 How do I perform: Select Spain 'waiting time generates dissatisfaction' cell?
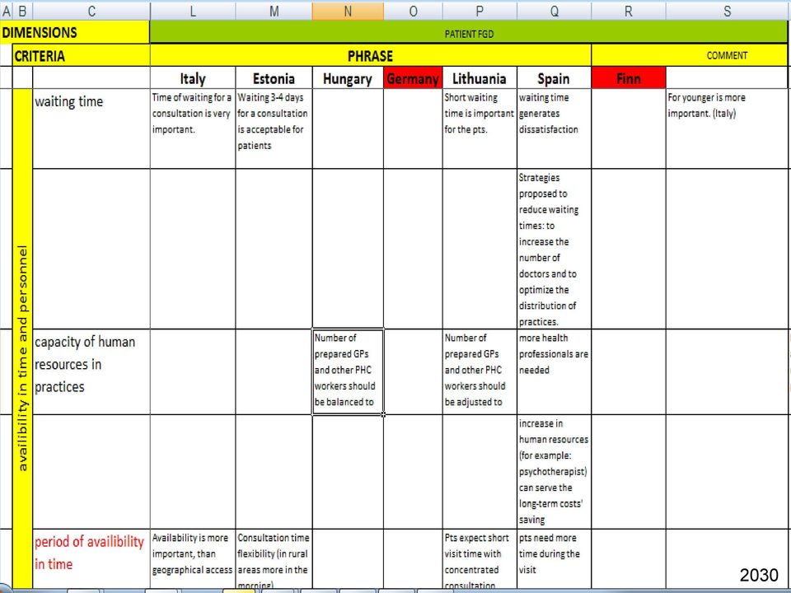point(554,128)
